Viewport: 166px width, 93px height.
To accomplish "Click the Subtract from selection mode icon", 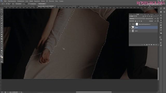I will point(11,4).
